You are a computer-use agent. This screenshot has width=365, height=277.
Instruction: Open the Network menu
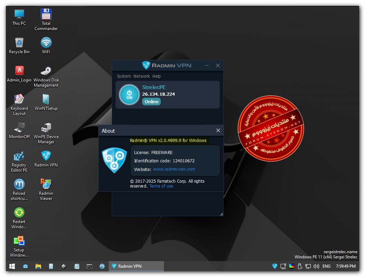[141, 76]
